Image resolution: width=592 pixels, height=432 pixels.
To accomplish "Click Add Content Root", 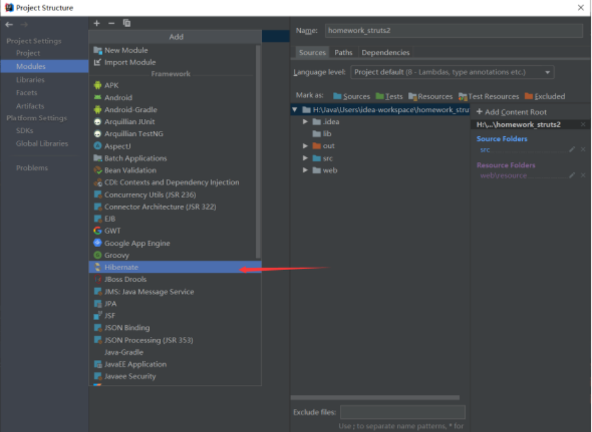I will point(511,112).
